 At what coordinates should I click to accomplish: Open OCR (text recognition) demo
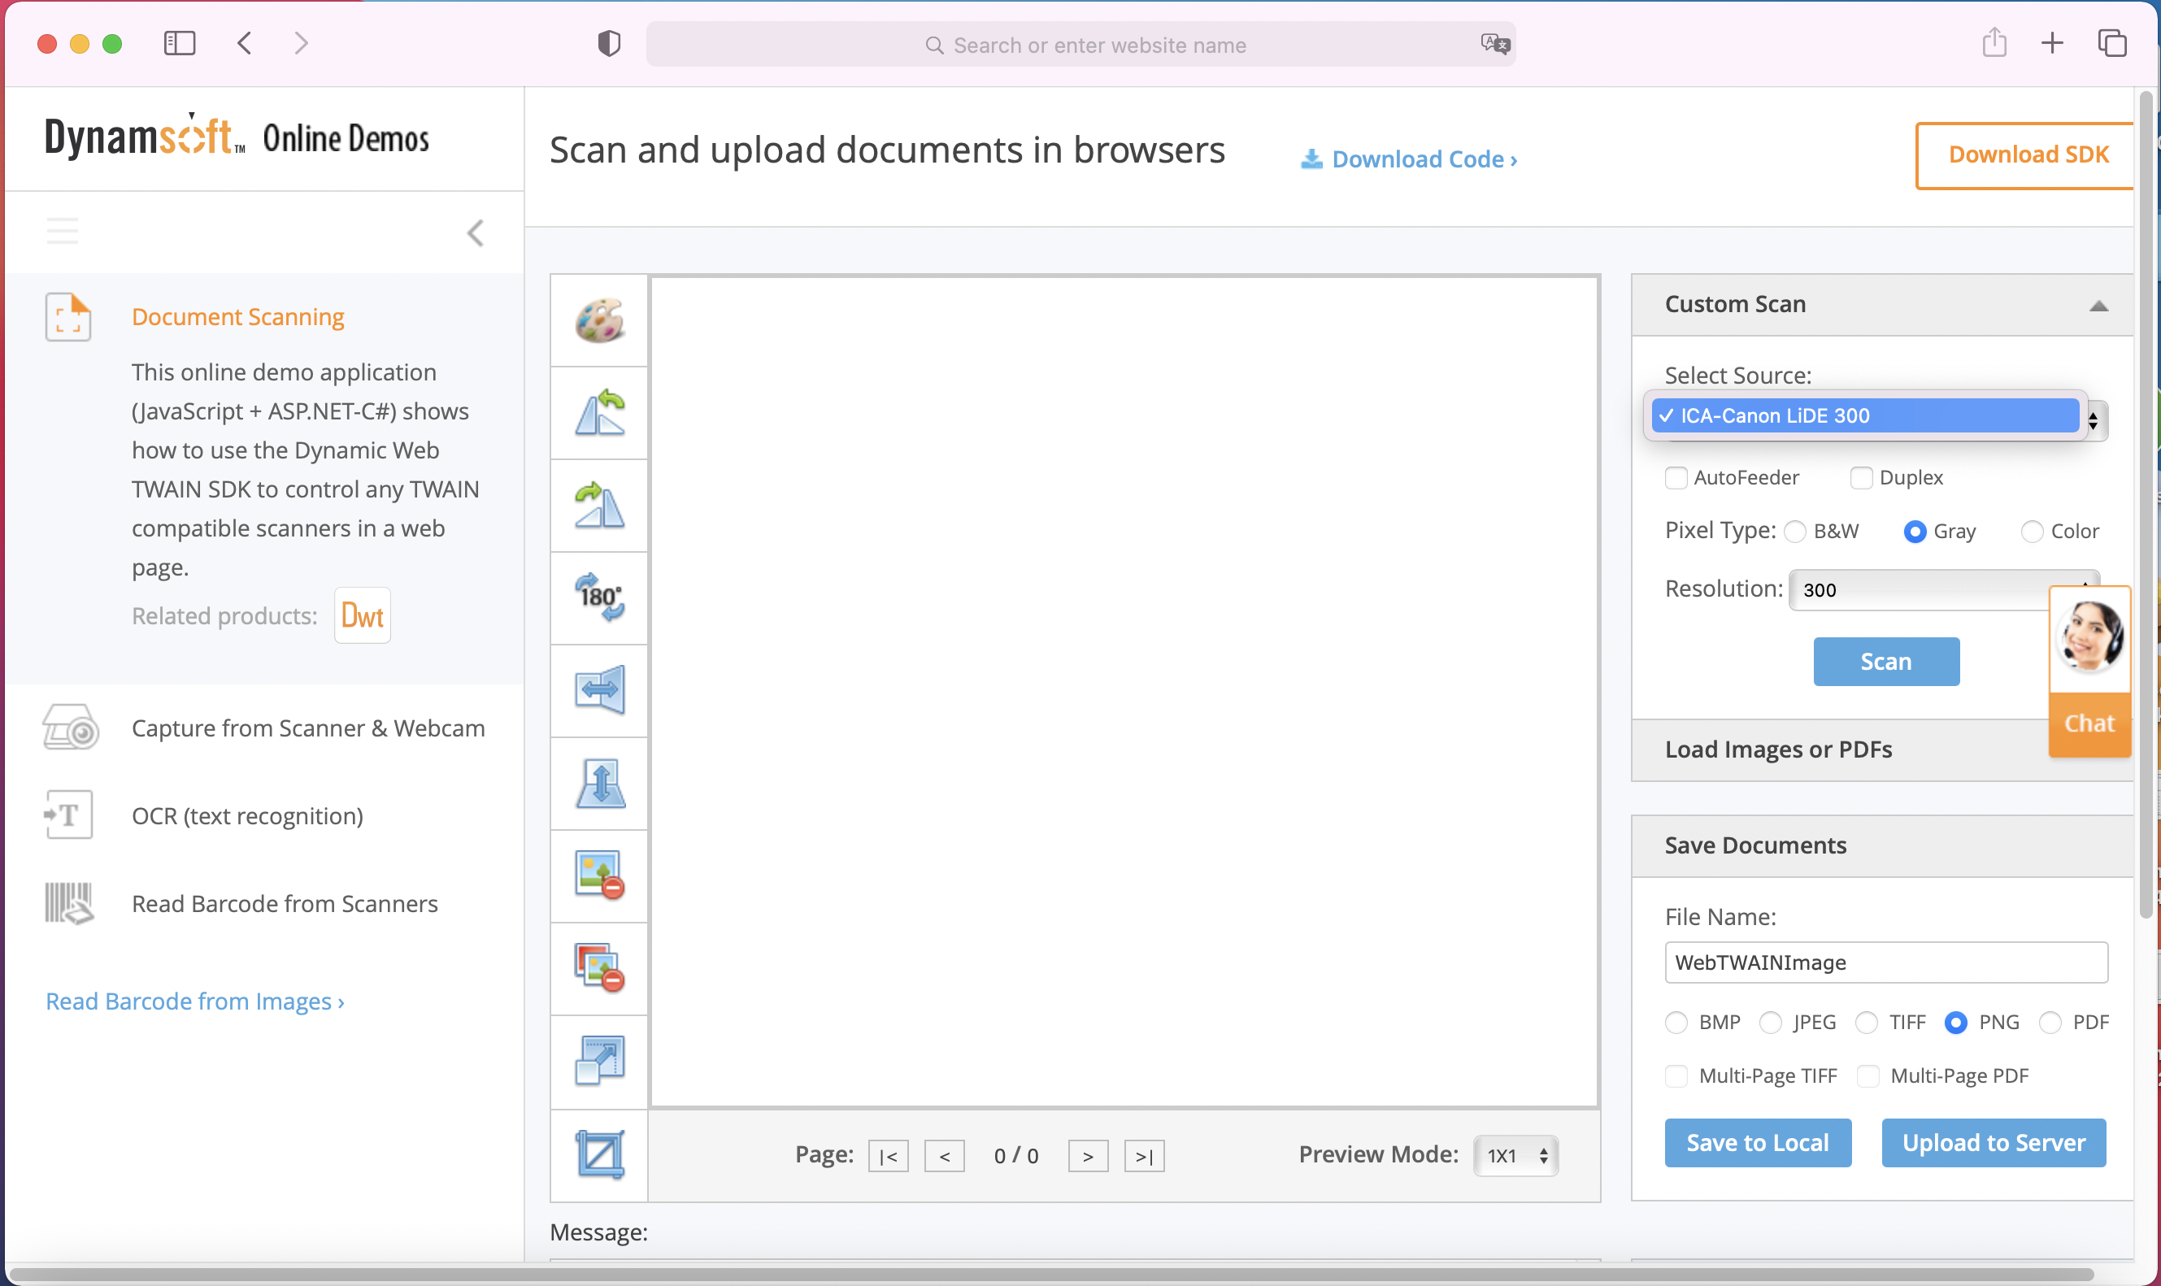pos(247,816)
